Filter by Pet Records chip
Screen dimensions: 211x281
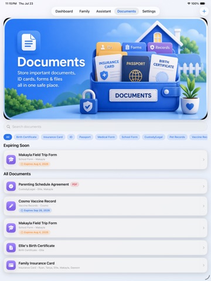177,137
